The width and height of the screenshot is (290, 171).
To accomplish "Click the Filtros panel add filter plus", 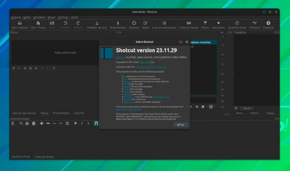I will (13, 68).
